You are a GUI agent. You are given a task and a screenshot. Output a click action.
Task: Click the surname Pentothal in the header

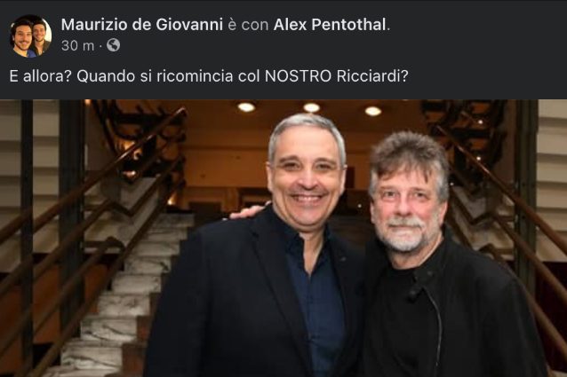pos(348,25)
